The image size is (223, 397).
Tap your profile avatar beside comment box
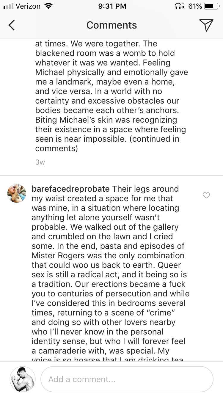23,379
